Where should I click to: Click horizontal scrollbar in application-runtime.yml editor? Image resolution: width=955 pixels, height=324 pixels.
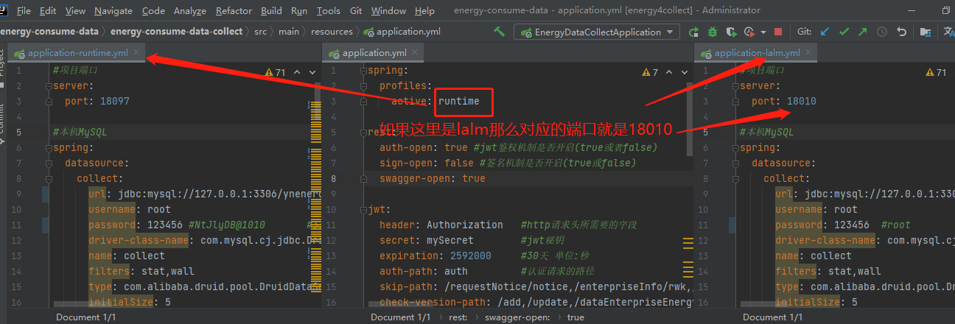(81, 303)
